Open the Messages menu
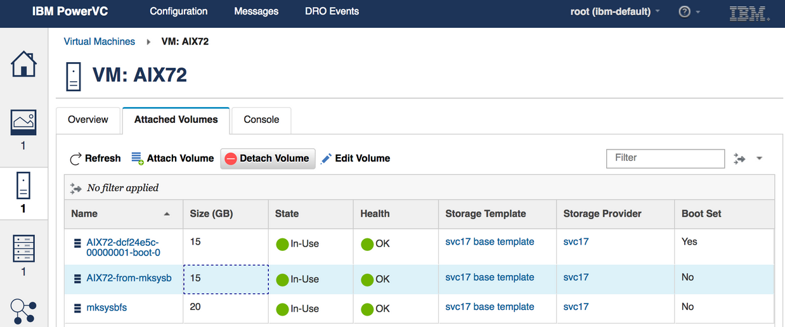The width and height of the screenshot is (785, 327). pyautogui.click(x=256, y=11)
